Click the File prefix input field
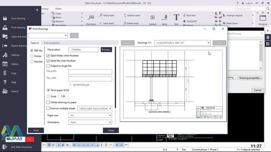This screenshot has width=271, height=152. 90,72
